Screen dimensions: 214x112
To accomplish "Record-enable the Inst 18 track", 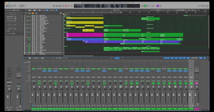I will 36,53.
